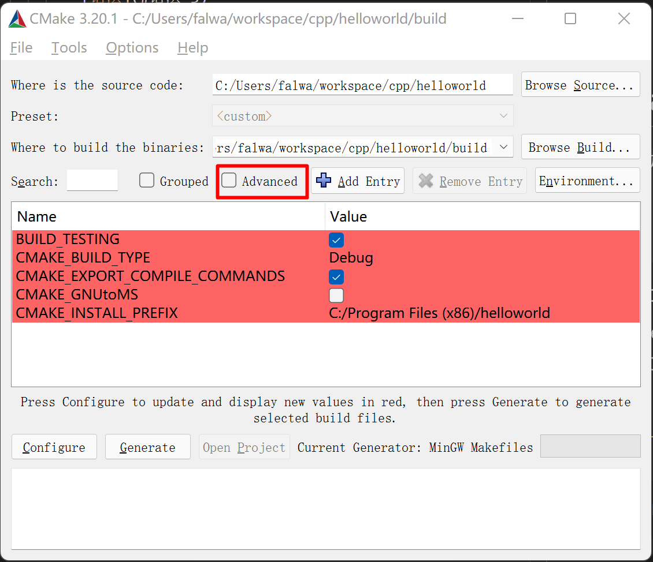Screen dimensions: 653x562
Task: Click Browse Source button
Action: tap(580, 85)
